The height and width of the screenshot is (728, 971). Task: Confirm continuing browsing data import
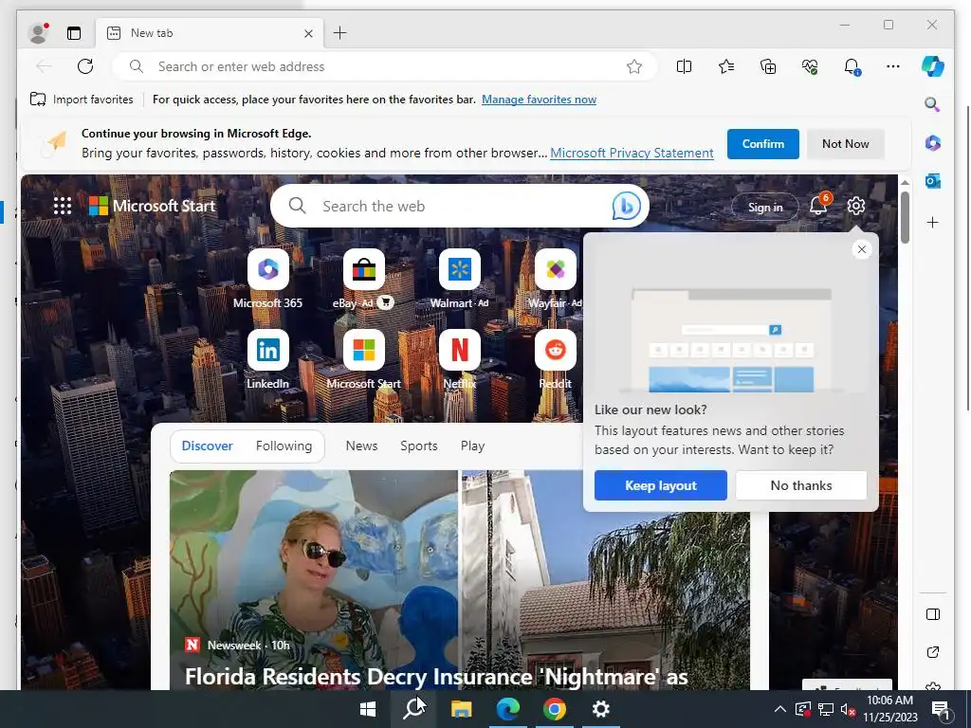click(763, 144)
